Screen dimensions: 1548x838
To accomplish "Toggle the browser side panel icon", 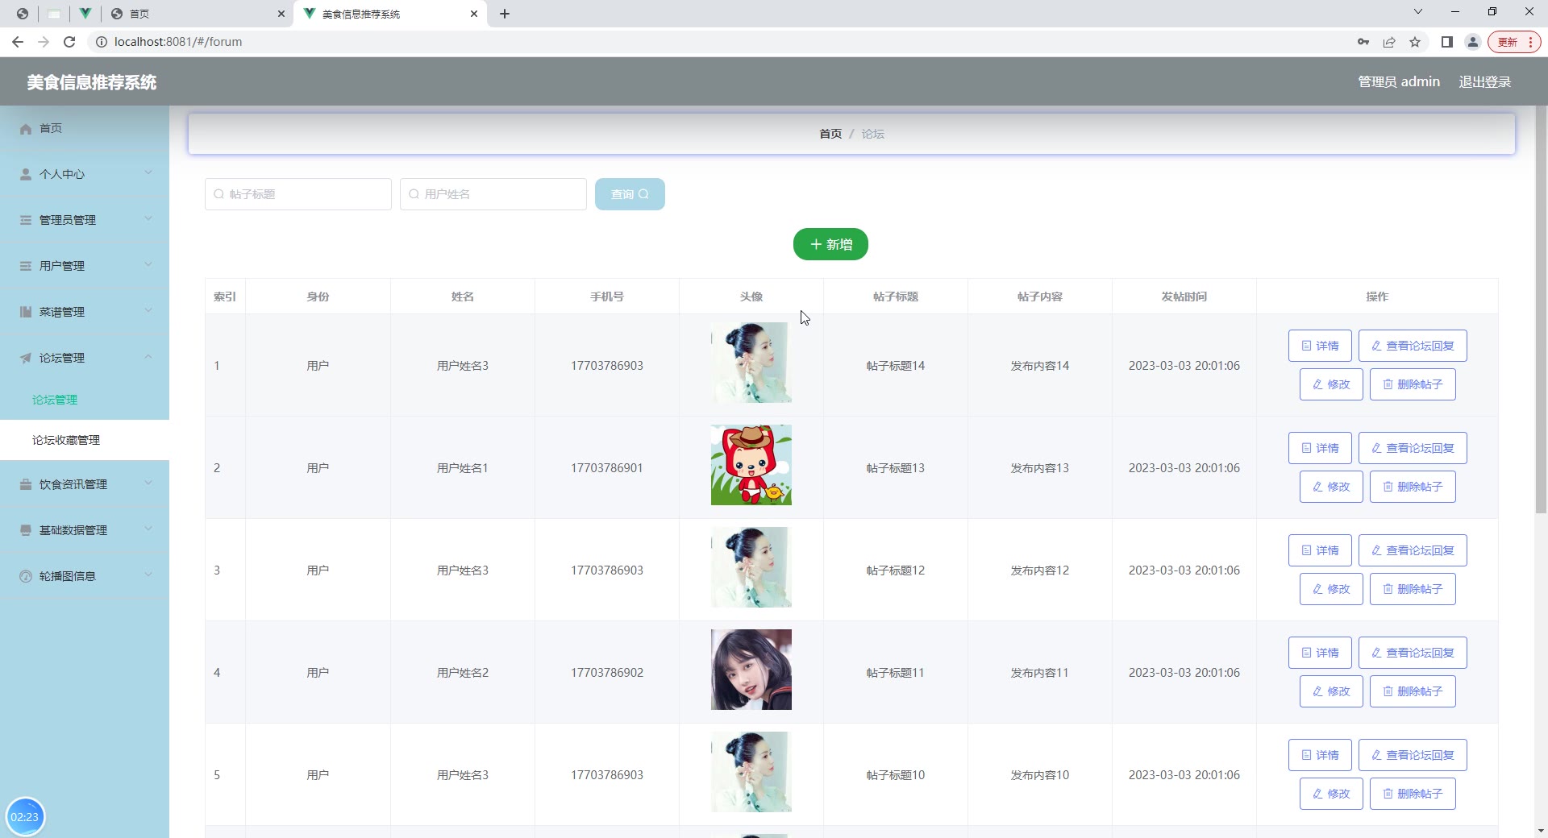I will pos(1447,42).
